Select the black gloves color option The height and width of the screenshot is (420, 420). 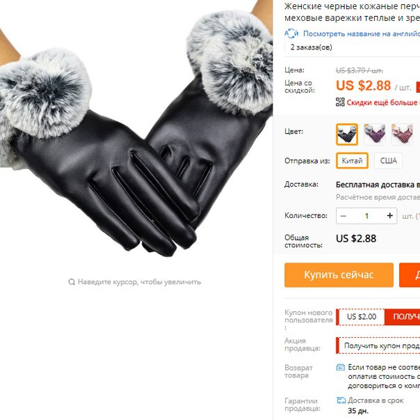347,134
